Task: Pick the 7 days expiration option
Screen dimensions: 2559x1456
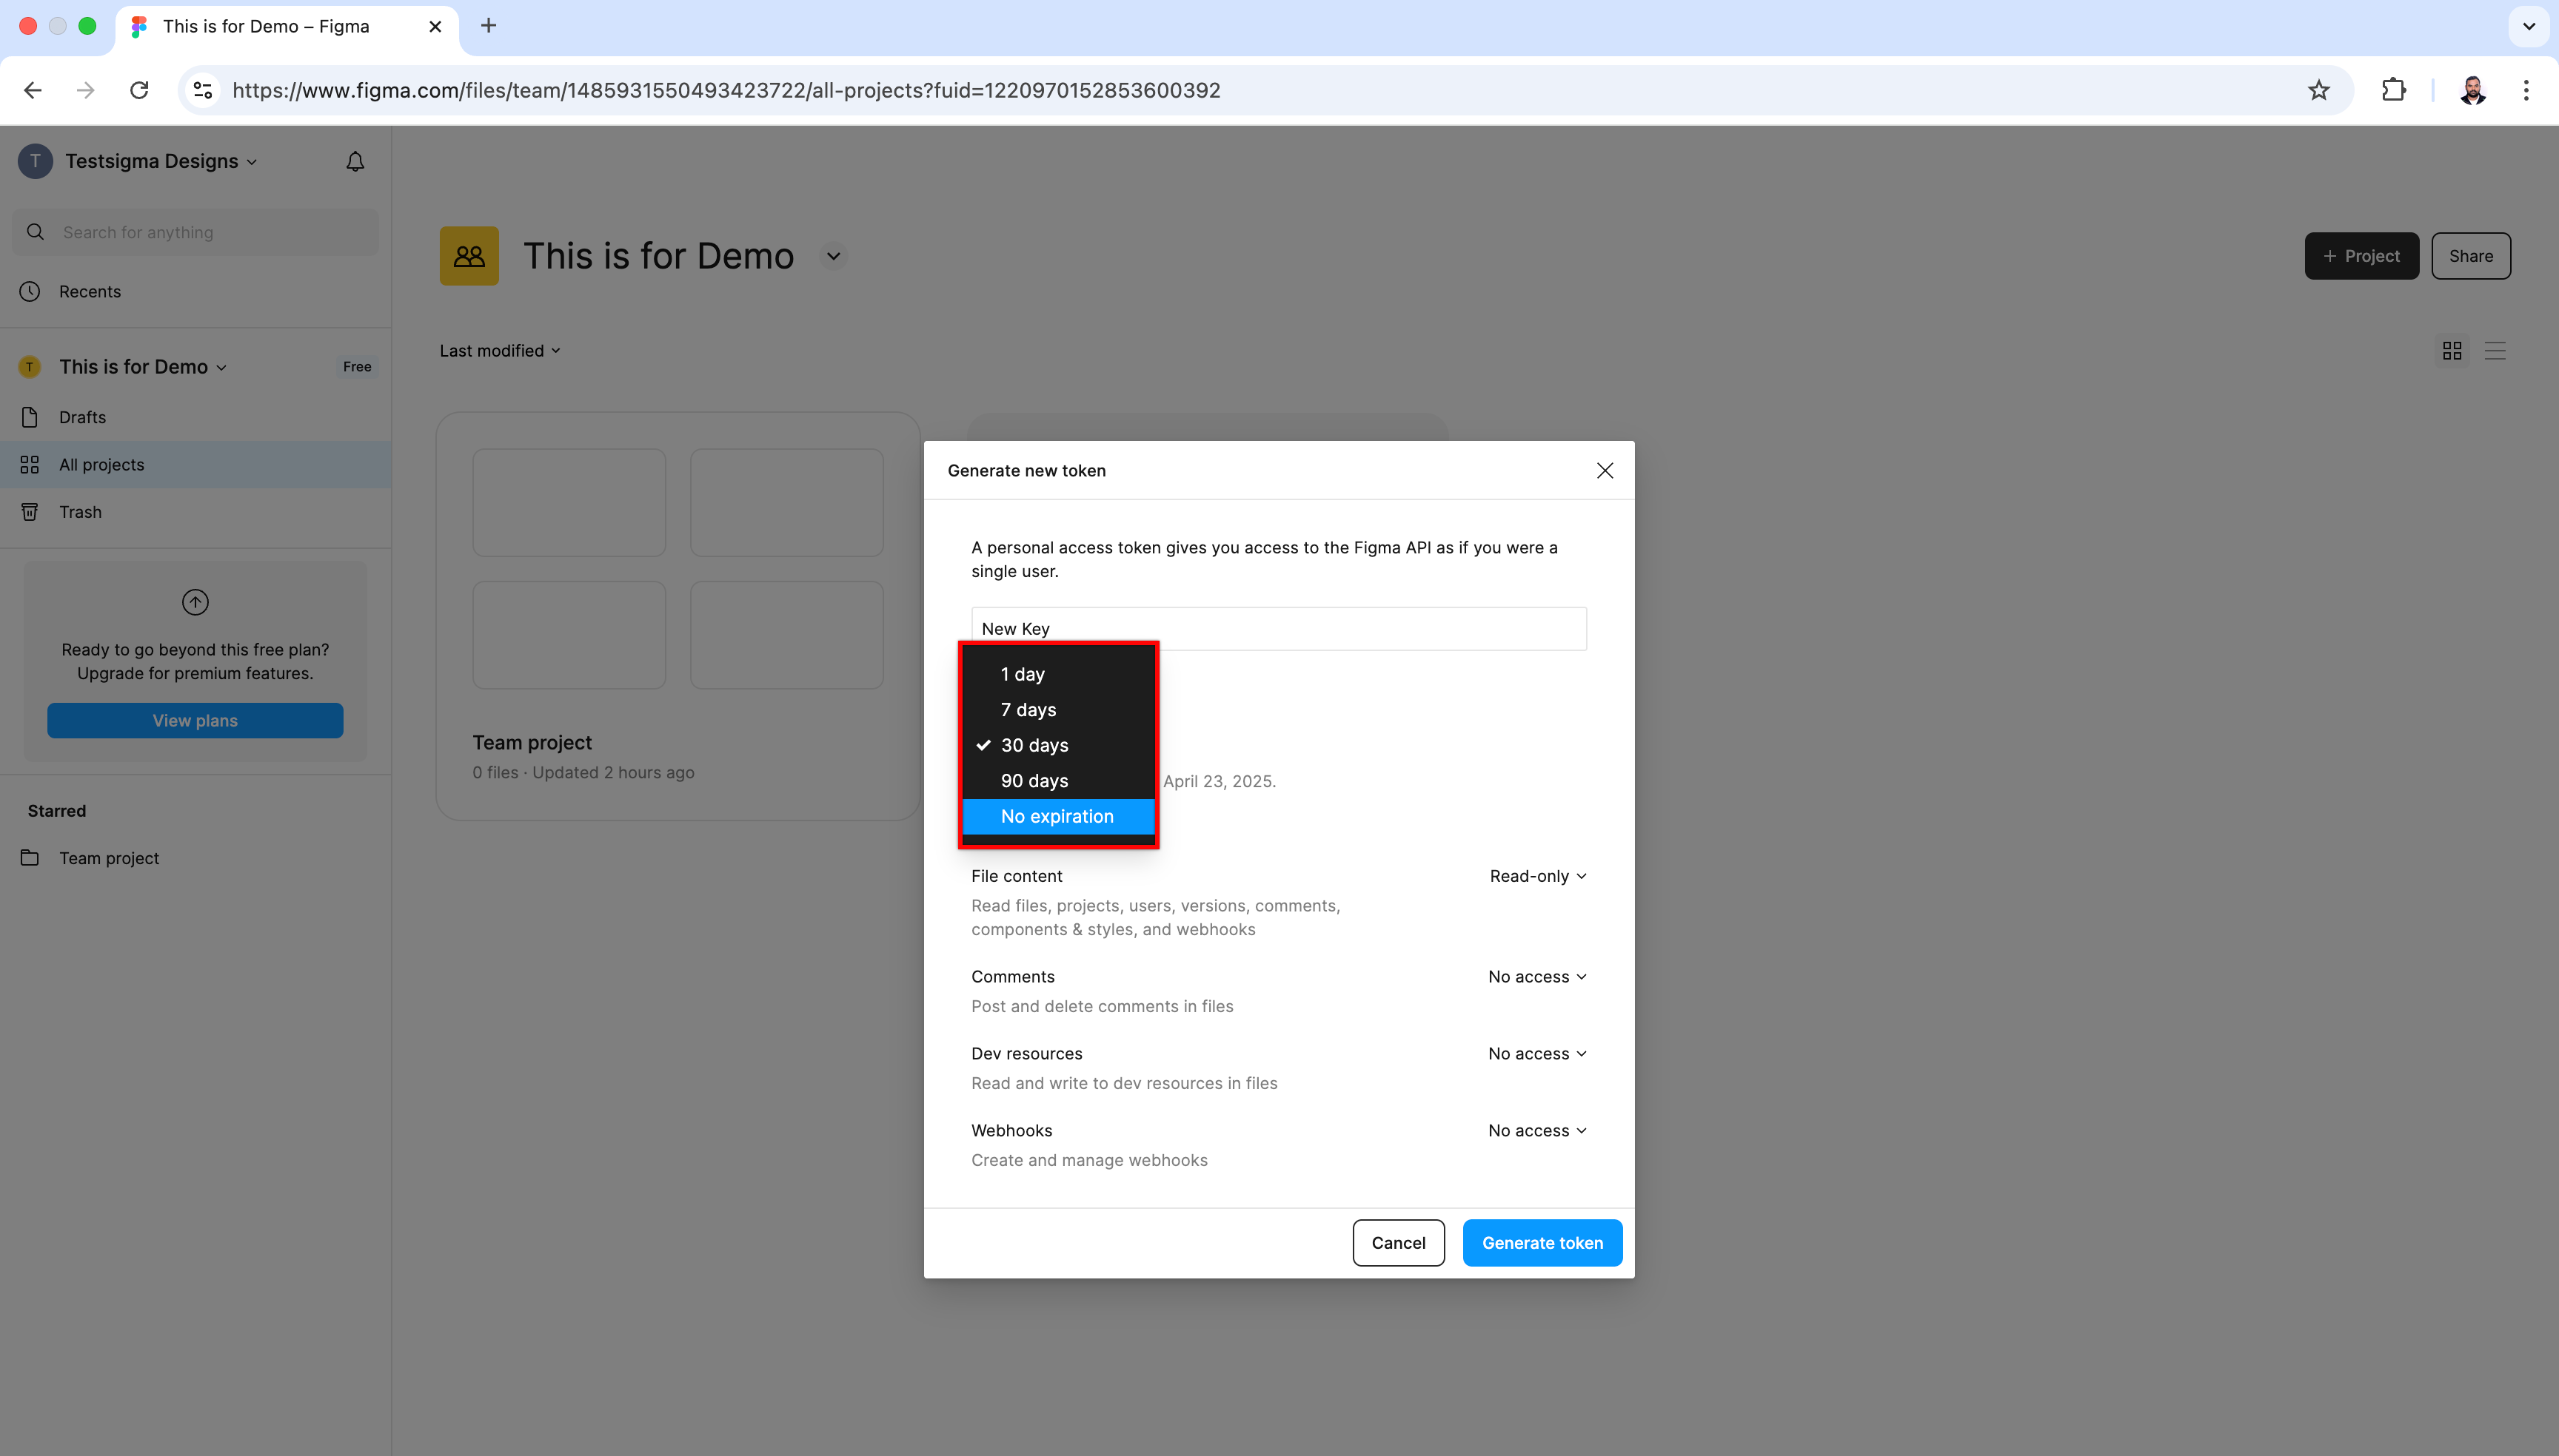Action: point(1028,710)
